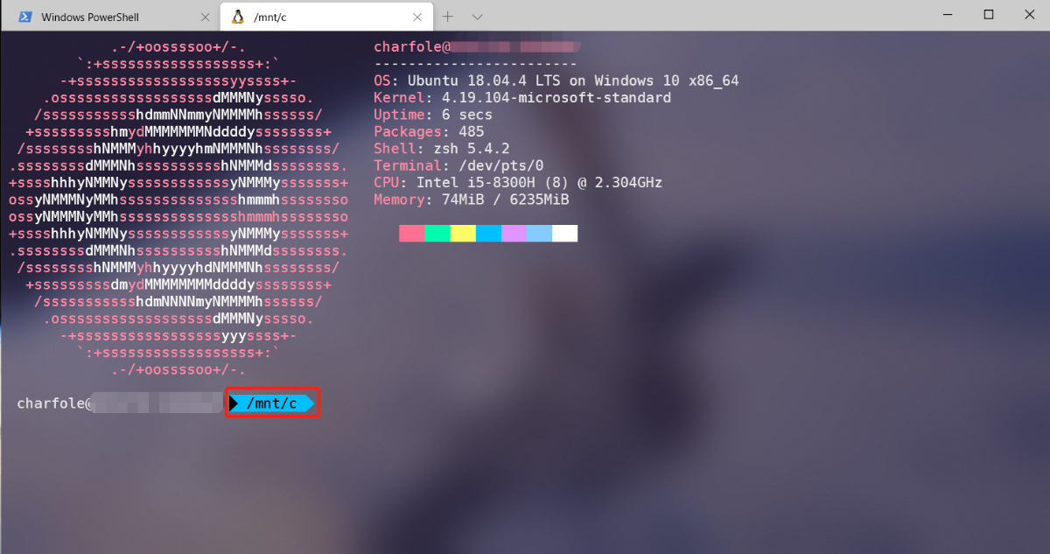Viewport: 1050px width, 554px height.
Task: Click the charfole username above the info list
Action: point(408,46)
